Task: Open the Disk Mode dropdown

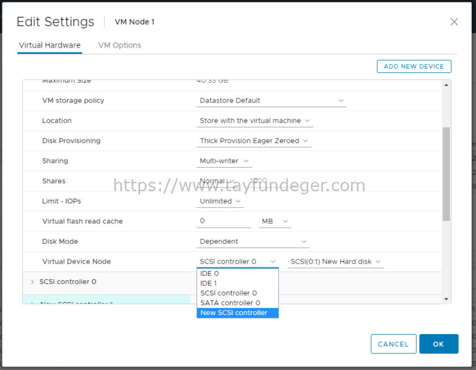Action: [x=253, y=241]
